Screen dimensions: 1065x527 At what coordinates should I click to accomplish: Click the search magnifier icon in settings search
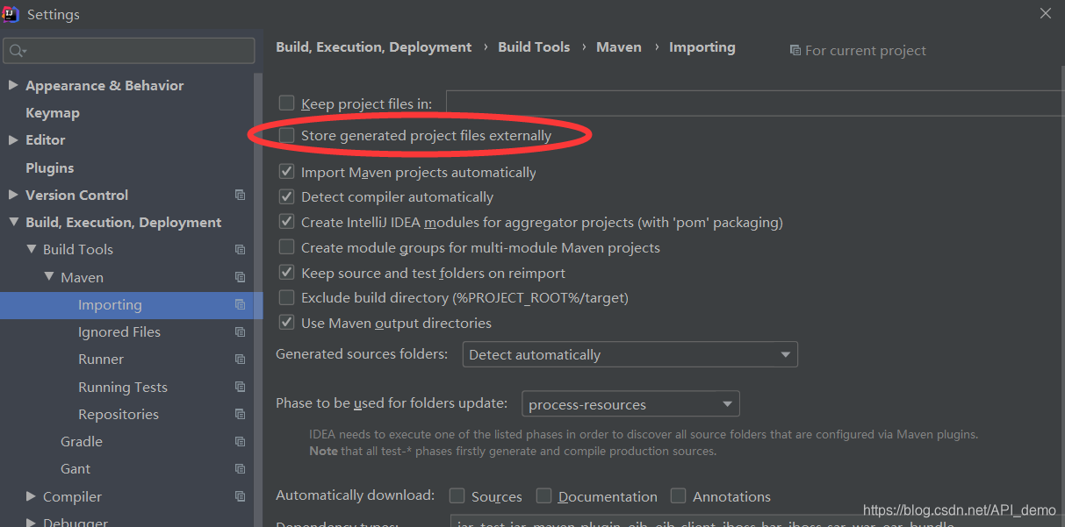click(17, 51)
